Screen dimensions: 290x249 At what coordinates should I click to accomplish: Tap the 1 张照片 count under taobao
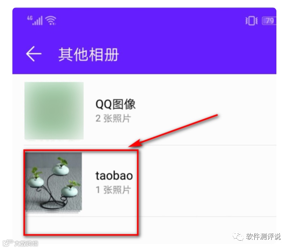click(x=113, y=190)
